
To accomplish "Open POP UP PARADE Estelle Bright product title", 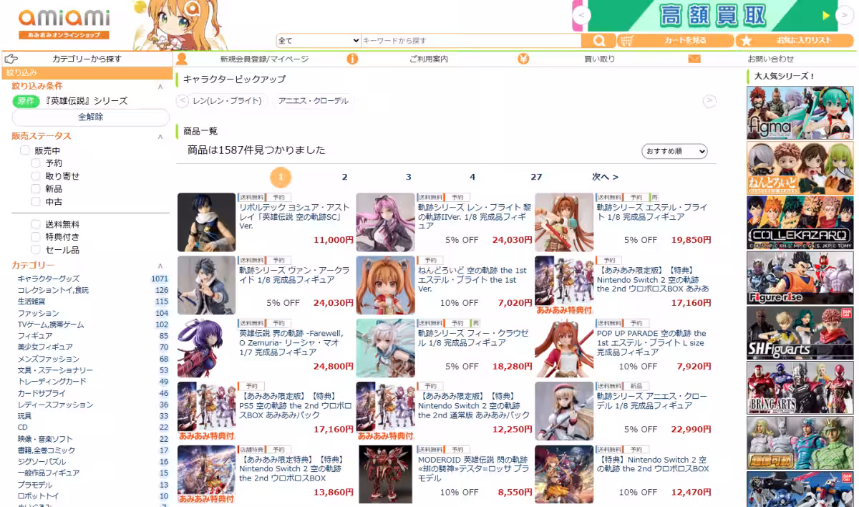I will [x=651, y=343].
